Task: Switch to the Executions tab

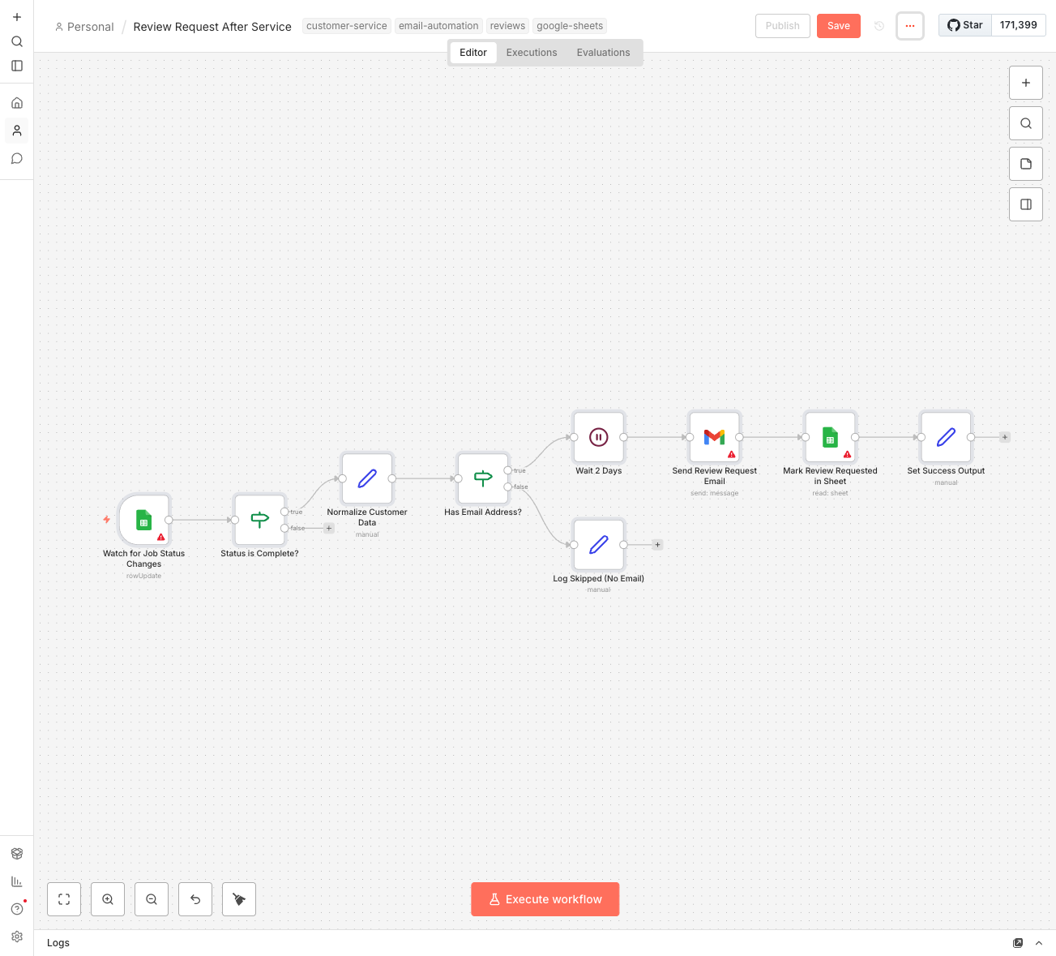Action: 532,53
